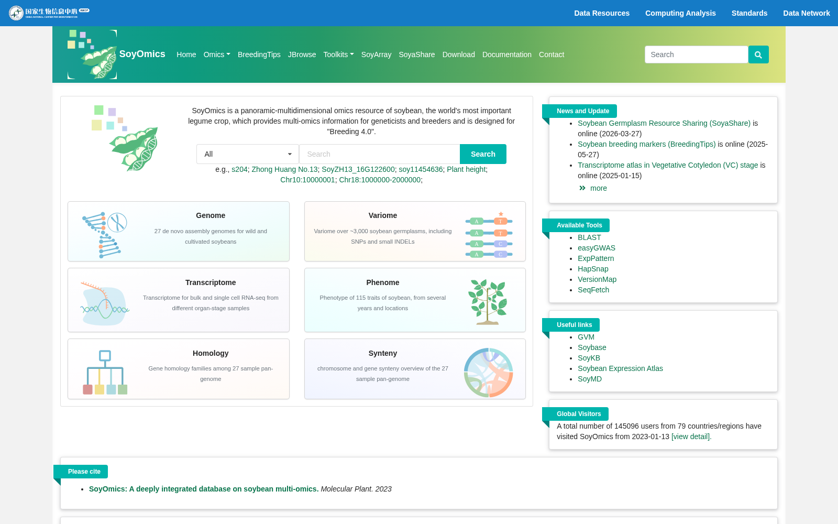Open BreedingTips from the navbar
This screenshot has height=524, width=838.
coord(259,54)
